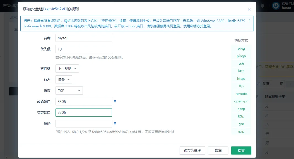Expand the 行为 action dropdown
This screenshot has width=294, height=159.
64,79
